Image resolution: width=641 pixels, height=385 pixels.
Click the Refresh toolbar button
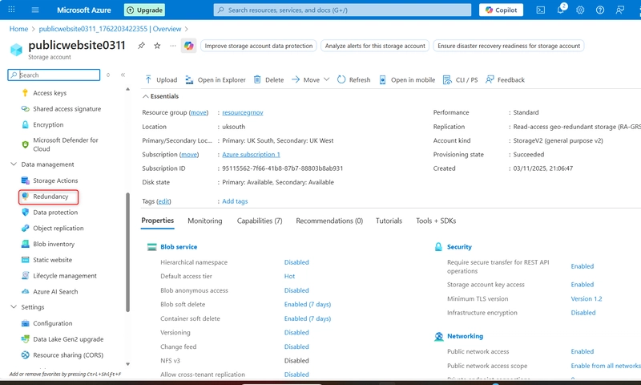[x=353, y=80]
